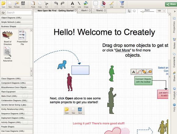Image resolution: width=177 pixels, height=134 pixels.
Task: Expand Use Case Diagrams (UML) library
Action: pyautogui.click(x=16, y=131)
